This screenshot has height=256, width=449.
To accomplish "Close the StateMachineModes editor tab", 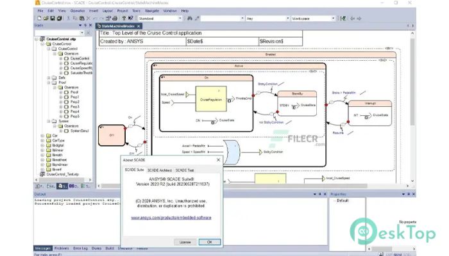I will click(139, 26).
